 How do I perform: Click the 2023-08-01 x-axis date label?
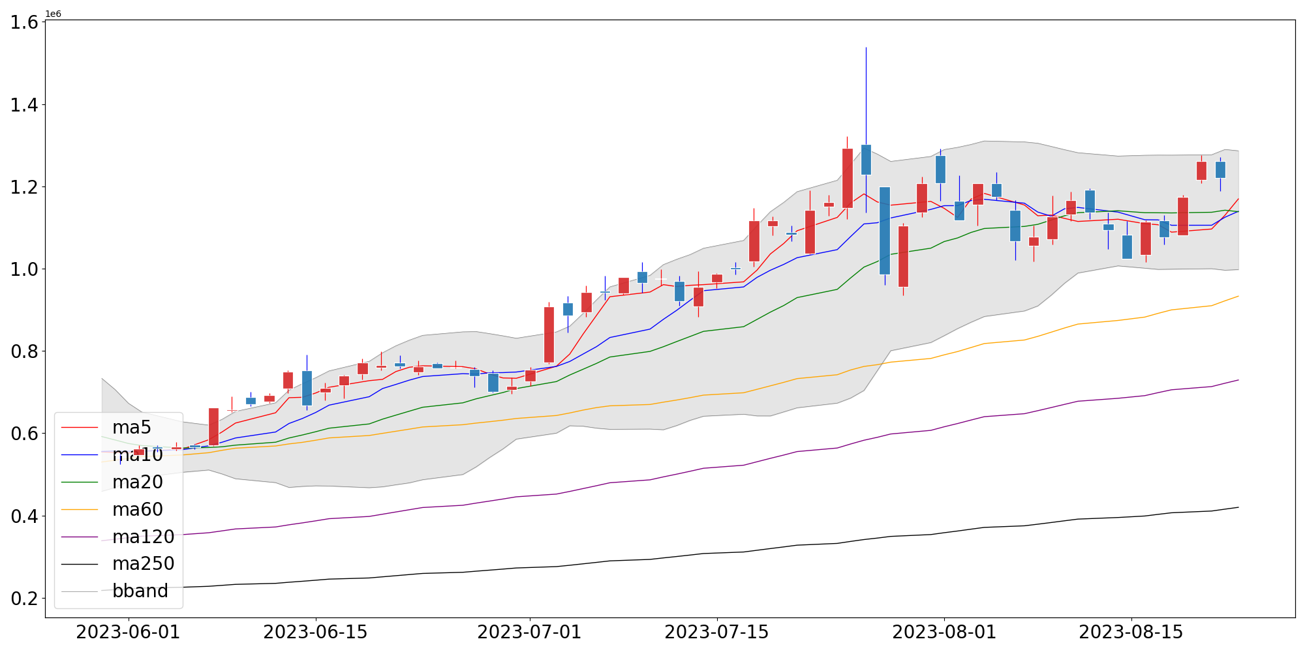click(x=944, y=633)
